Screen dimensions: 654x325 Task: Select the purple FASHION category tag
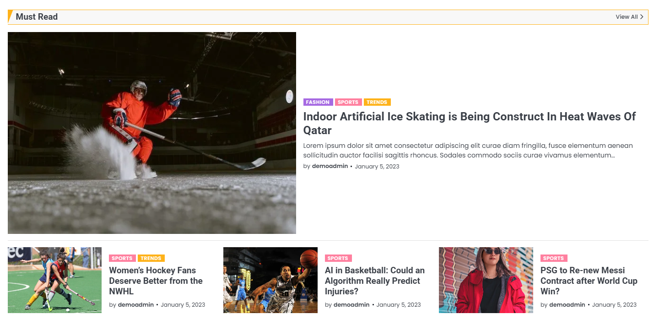[318, 102]
